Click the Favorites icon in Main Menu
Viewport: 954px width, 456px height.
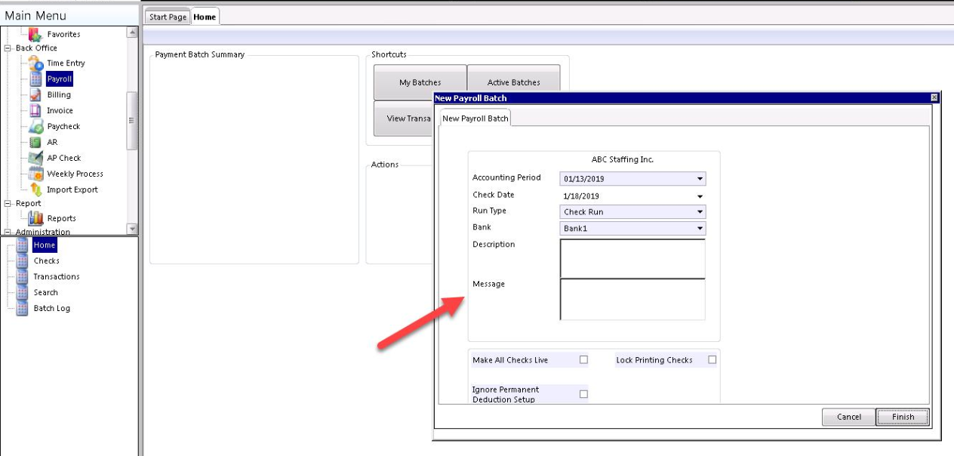coord(35,34)
